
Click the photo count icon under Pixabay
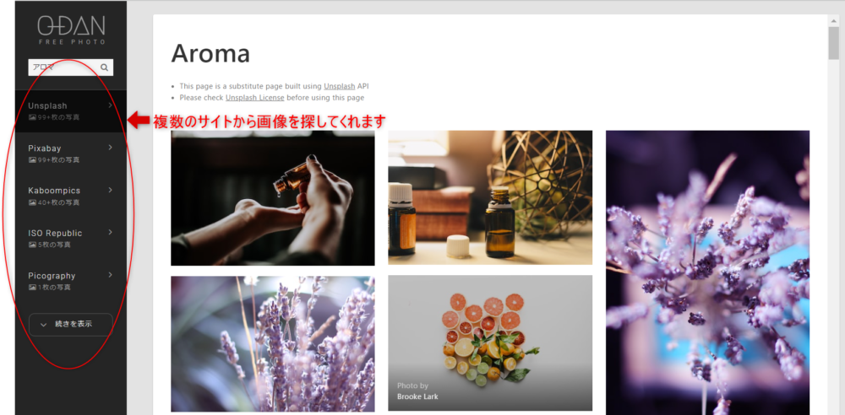(x=32, y=160)
